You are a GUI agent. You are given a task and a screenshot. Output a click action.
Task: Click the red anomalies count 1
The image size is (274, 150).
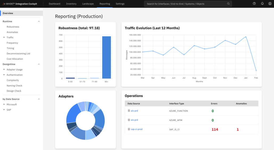[x=238, y=130]
